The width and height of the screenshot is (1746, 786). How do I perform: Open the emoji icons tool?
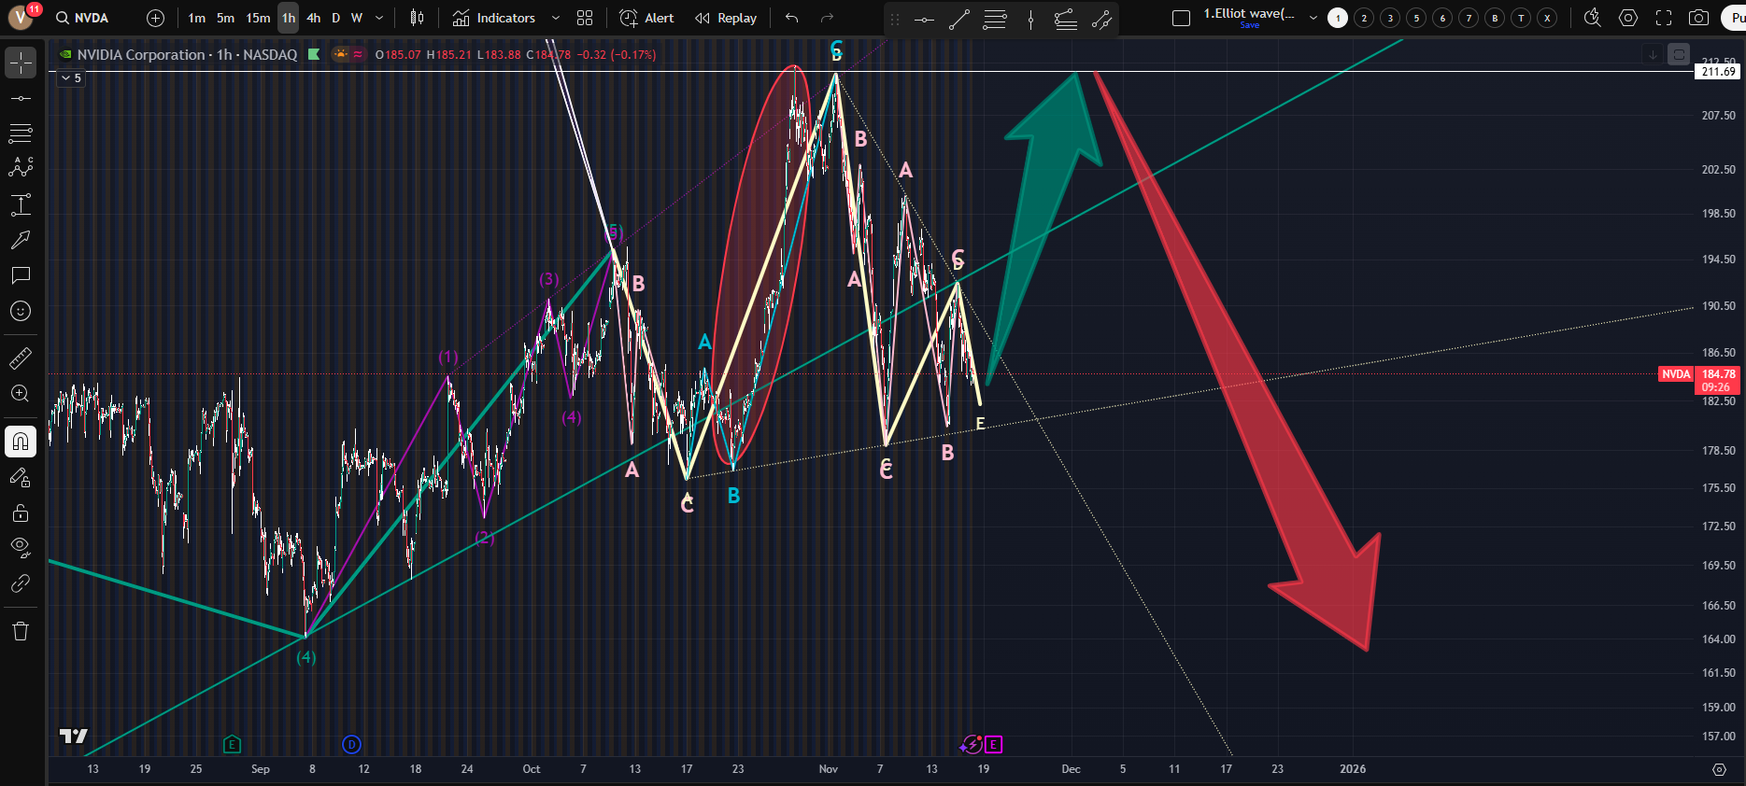coord(21,311)
